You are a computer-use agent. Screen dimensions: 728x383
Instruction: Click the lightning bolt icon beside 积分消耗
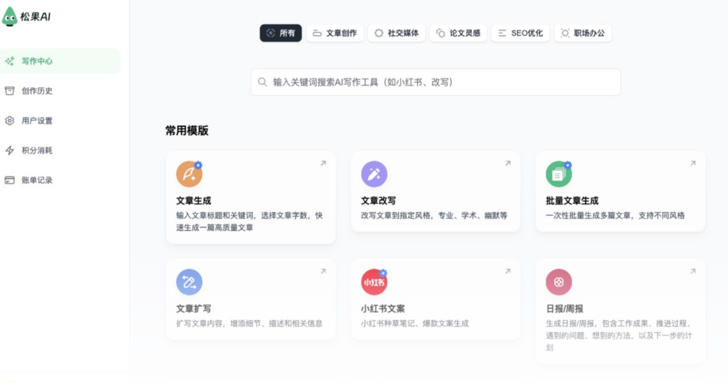click(x=10, y=150)
